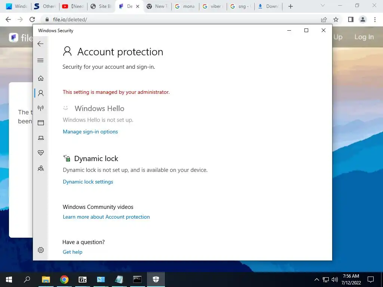This screenshot has width=383, height=287.
Task: Open volume control tray icon
Action: [335, 280]
